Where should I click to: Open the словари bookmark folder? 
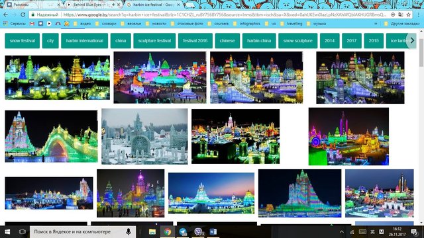pyautogui.click(x=106, y=24)
